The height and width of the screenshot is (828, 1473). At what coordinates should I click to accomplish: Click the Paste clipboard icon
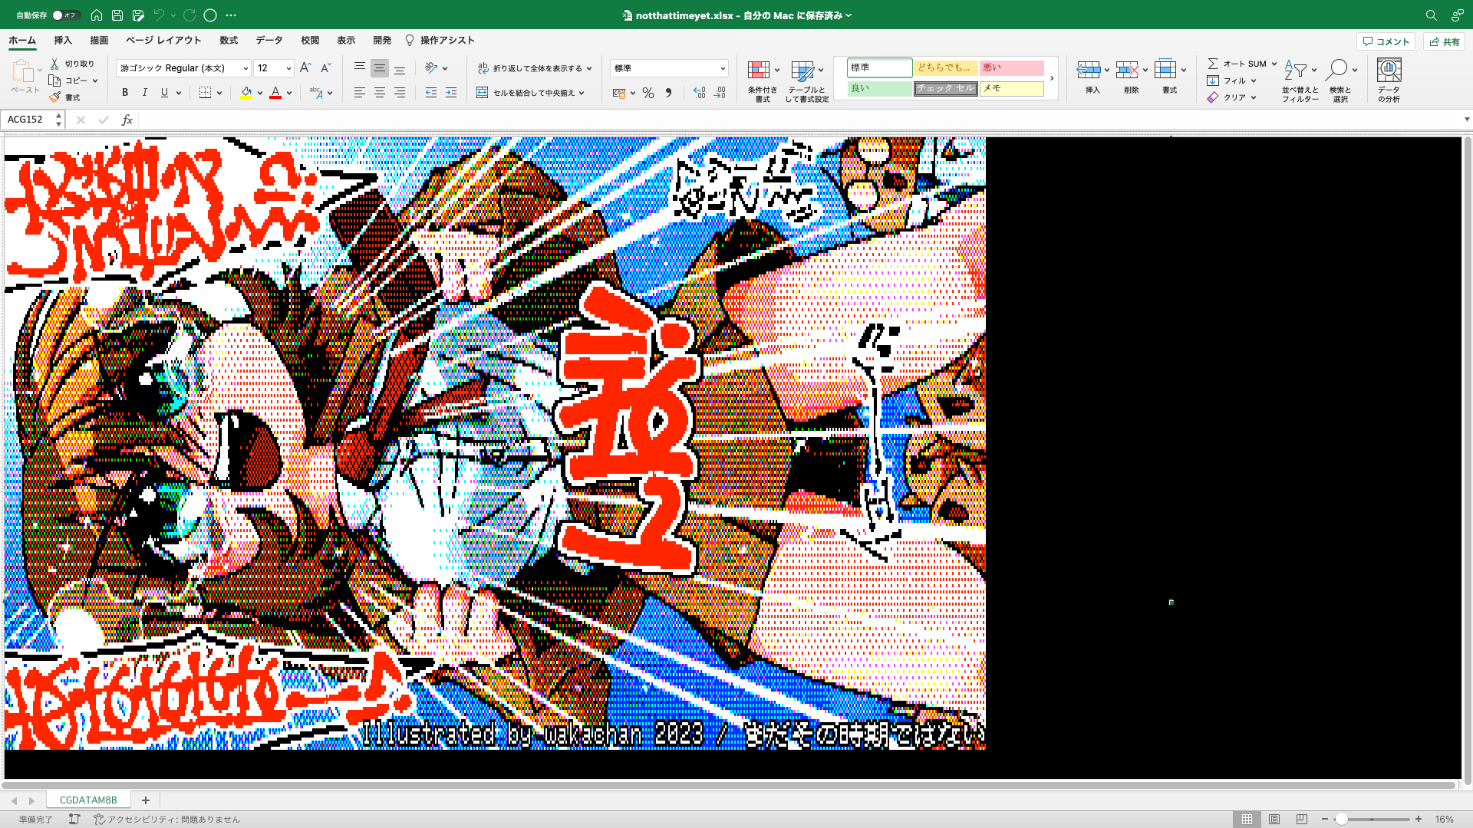(x=23, y=71)
